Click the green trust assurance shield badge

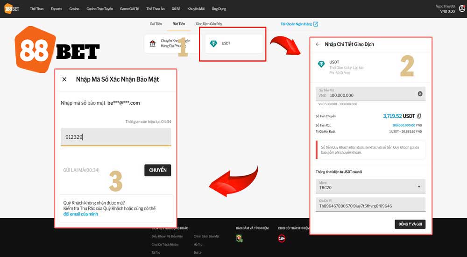[239, 238]
